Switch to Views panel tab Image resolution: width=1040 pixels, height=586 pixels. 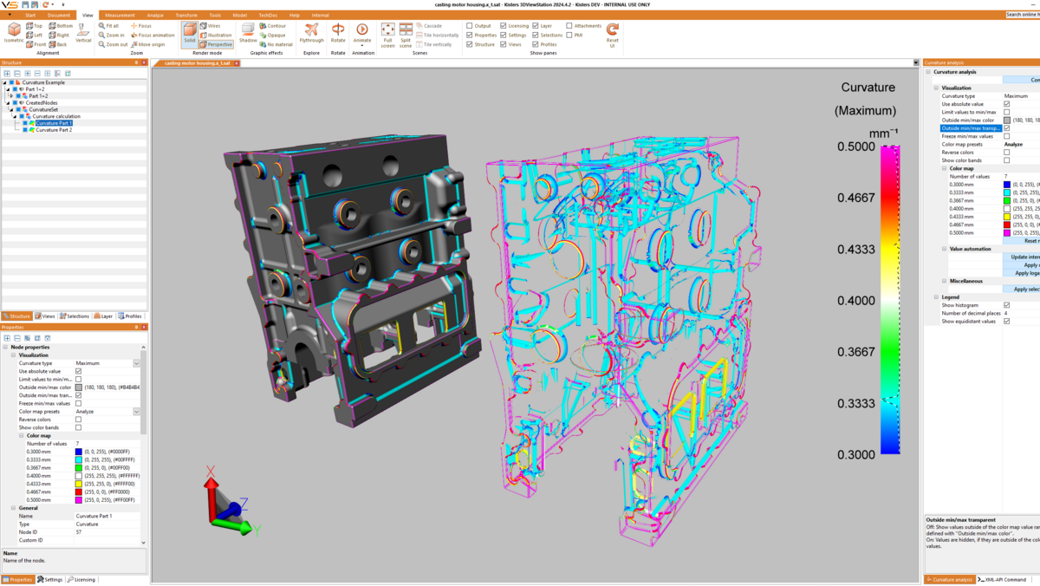point(46,316)
